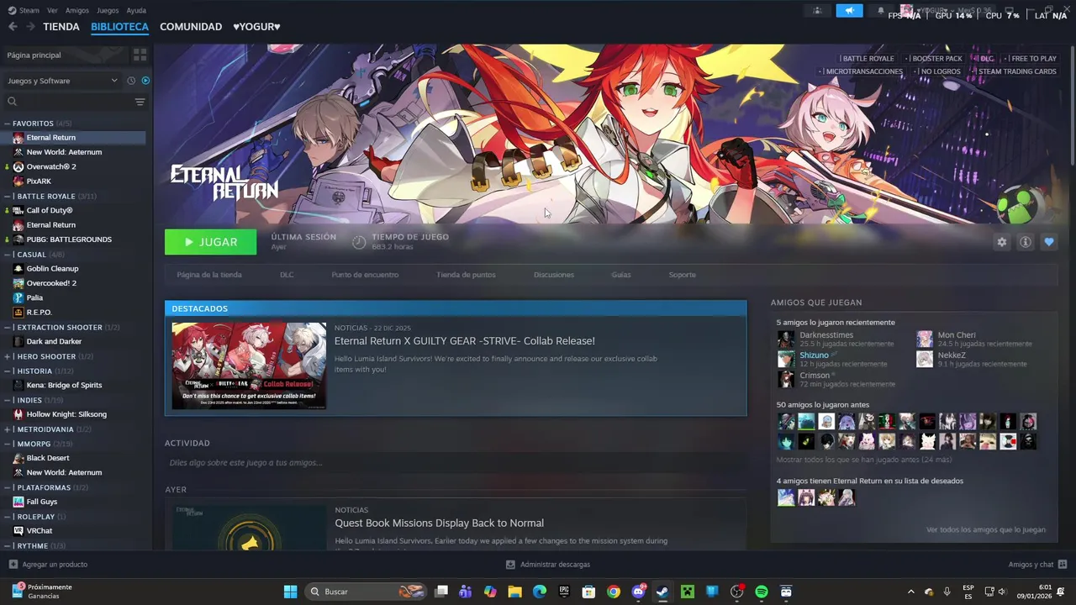Open Spotify from the taskbar
The height and width of the screenshot is (605, 1076).
point(762,592)
